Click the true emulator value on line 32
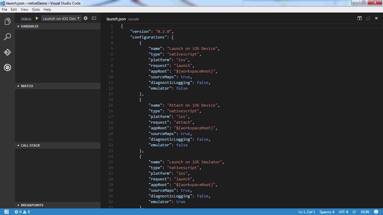 click(x=181, y=202)
